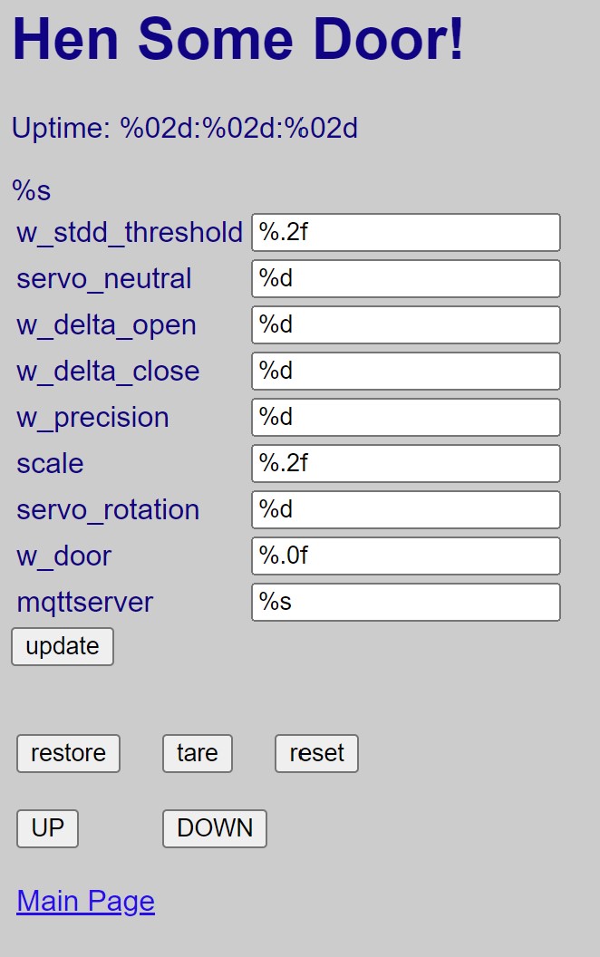Click the Uptime status text
The image size is (600, 957).
(186, 128)
